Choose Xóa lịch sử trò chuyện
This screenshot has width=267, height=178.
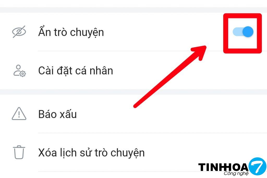[133, 152]
